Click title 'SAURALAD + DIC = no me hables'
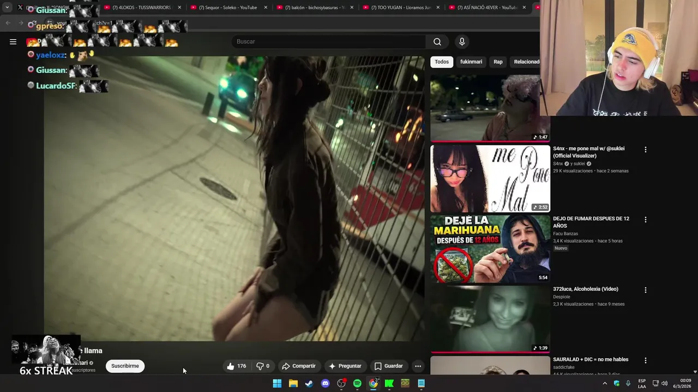This screenshot has width=698, height=392. (591, 359)
